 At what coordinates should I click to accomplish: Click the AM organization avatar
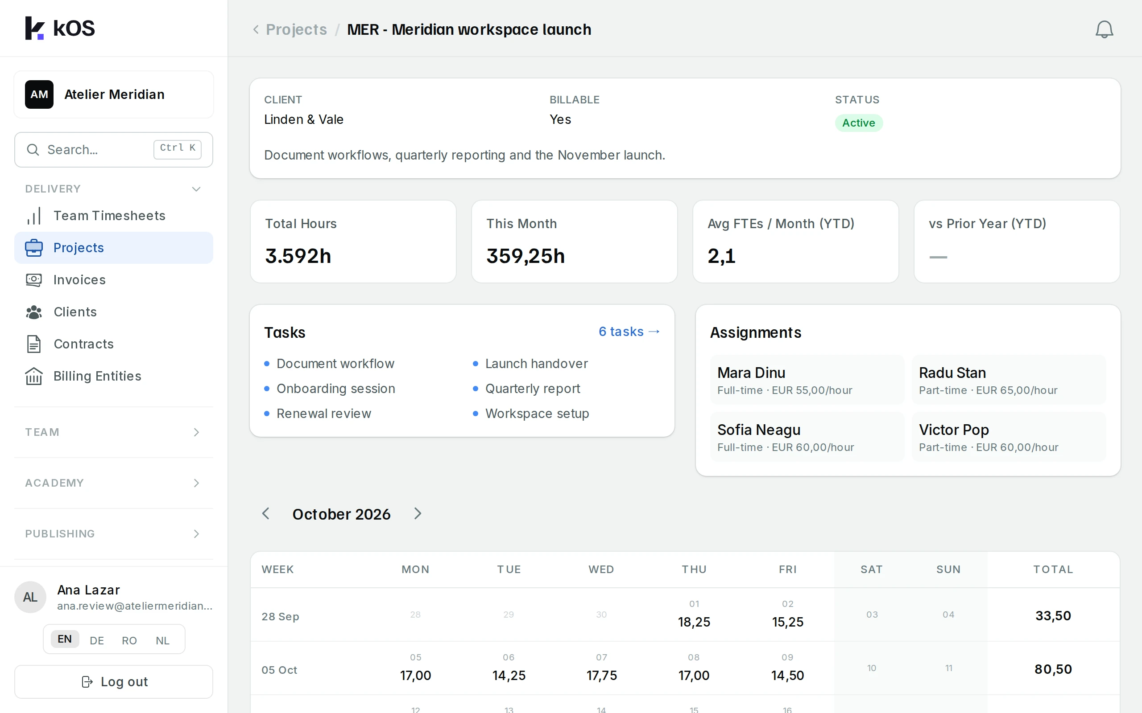39,94
